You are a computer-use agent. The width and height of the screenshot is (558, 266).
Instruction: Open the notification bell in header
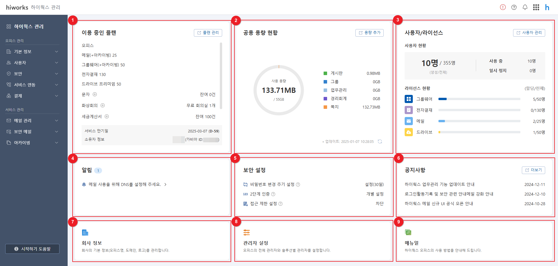pyautogui.click(x=525, y=7)
